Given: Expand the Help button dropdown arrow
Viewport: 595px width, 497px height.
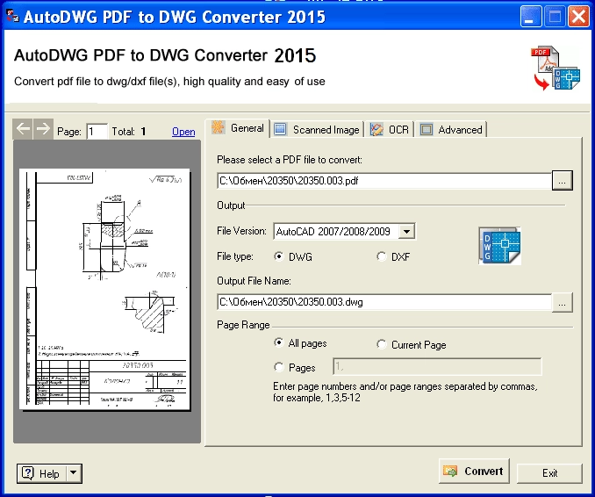Looking at the screenshot, I should click(x=74, y=473).
